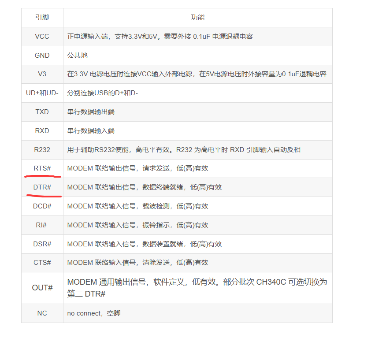Select the NC pin cell

click(x=42, y=313)
